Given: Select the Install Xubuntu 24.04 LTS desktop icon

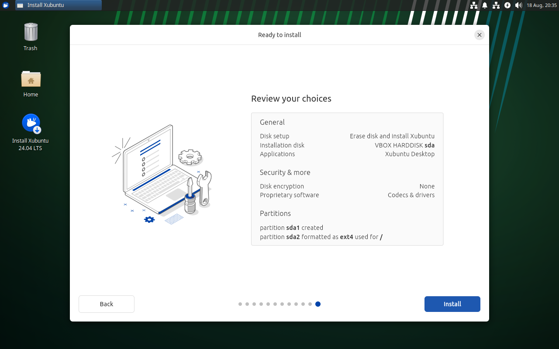Looking at the screenshot, I should pyautogui.click(x=31, y=132).
